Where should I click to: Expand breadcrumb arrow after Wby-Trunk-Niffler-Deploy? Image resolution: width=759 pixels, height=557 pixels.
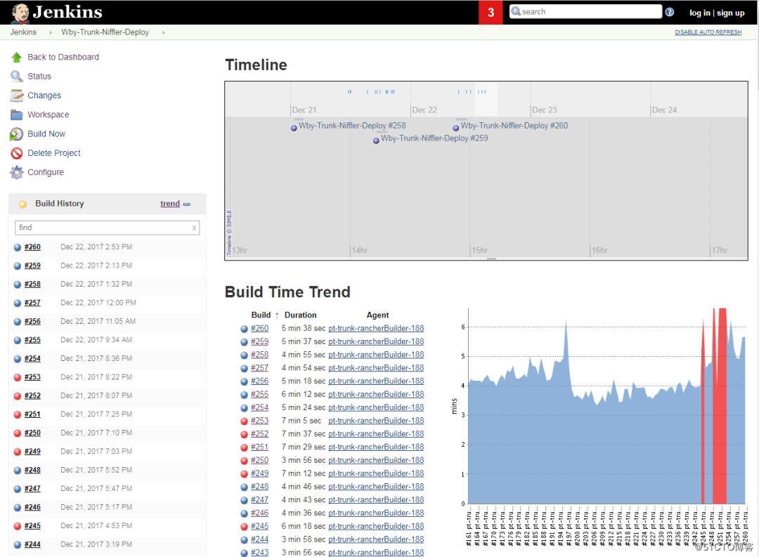[164, 32]
